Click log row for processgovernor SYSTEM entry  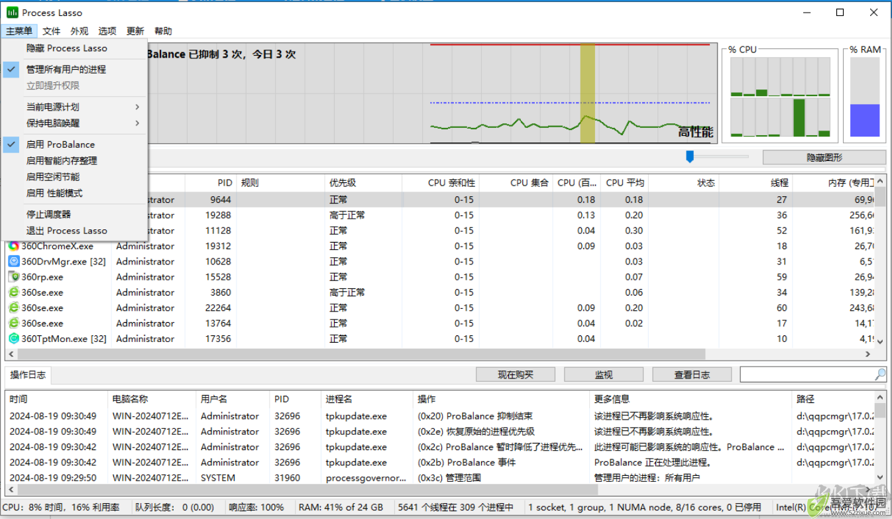click(x=440, y=477)
